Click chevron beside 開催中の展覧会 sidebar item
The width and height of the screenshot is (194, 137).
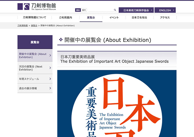pyautogui.click(x=50, y=55)
